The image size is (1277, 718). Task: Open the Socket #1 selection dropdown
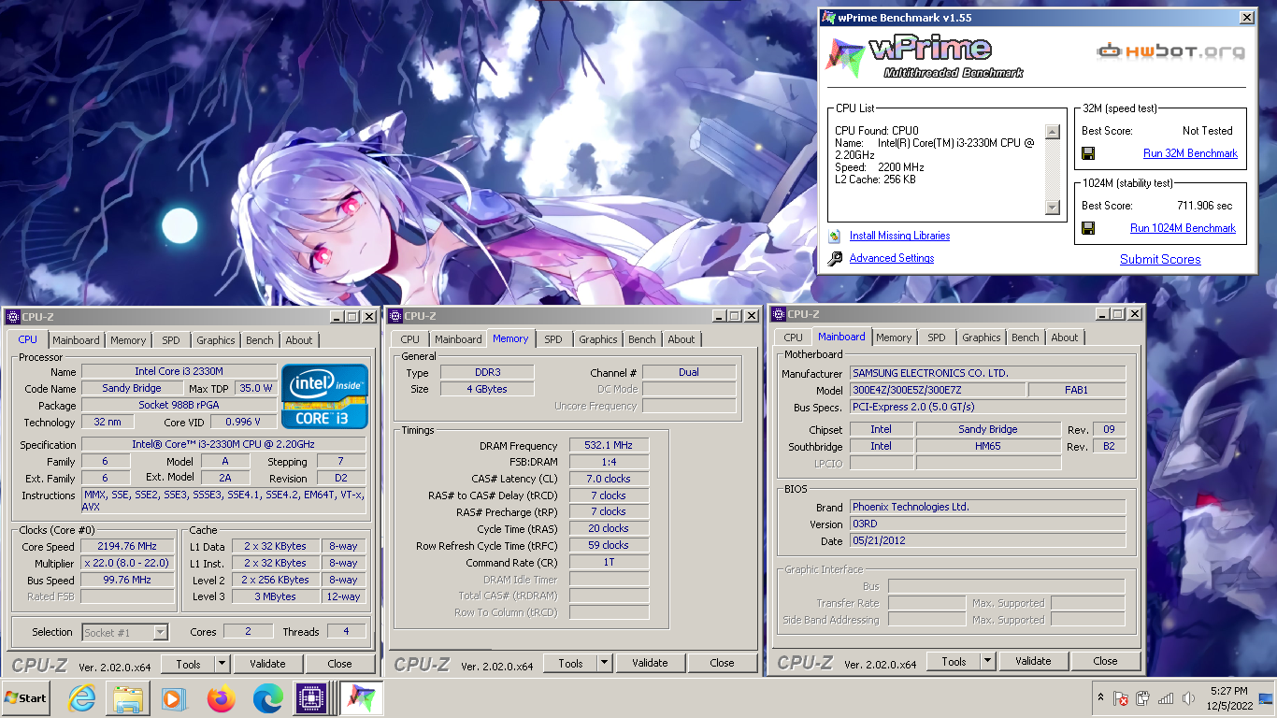click(160, 633)
